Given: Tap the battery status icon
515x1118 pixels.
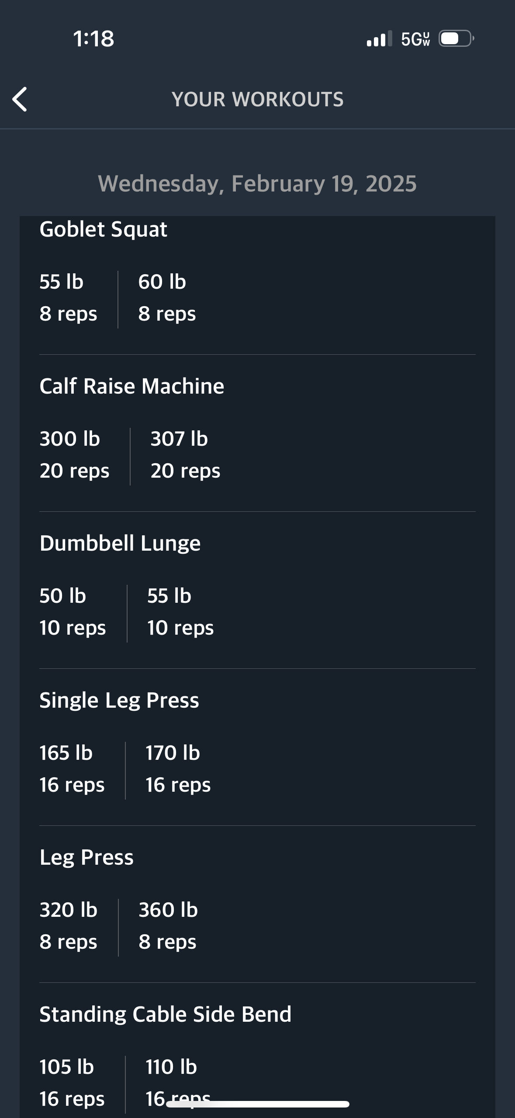Looking at the screenshot, I should click(x=456, y=39).
